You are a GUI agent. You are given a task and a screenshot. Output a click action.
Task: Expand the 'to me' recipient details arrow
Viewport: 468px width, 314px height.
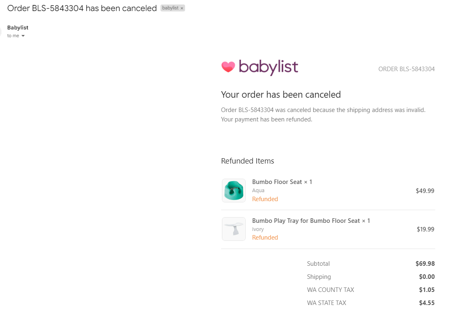point(23,36)
